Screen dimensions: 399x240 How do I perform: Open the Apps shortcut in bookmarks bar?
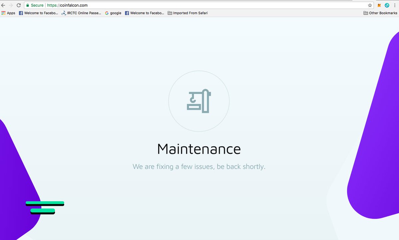(x=8, y=13)
